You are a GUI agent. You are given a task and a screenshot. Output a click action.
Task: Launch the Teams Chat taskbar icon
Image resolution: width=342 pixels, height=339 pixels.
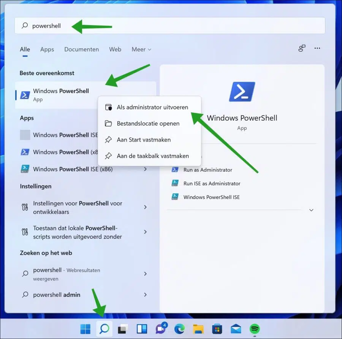pos(161,328)
